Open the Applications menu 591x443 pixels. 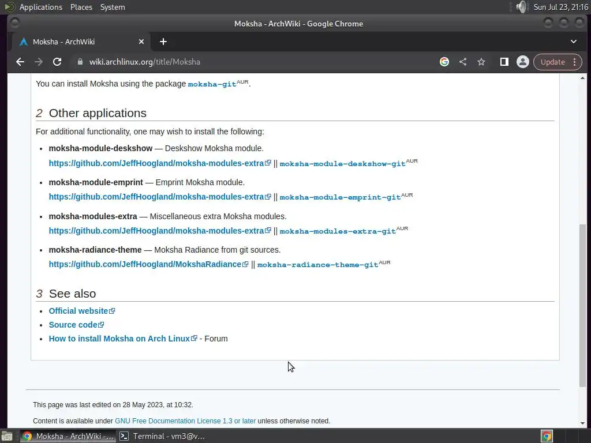tap(41, 7)
